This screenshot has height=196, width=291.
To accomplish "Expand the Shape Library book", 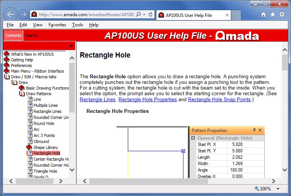I will [29, 147].
